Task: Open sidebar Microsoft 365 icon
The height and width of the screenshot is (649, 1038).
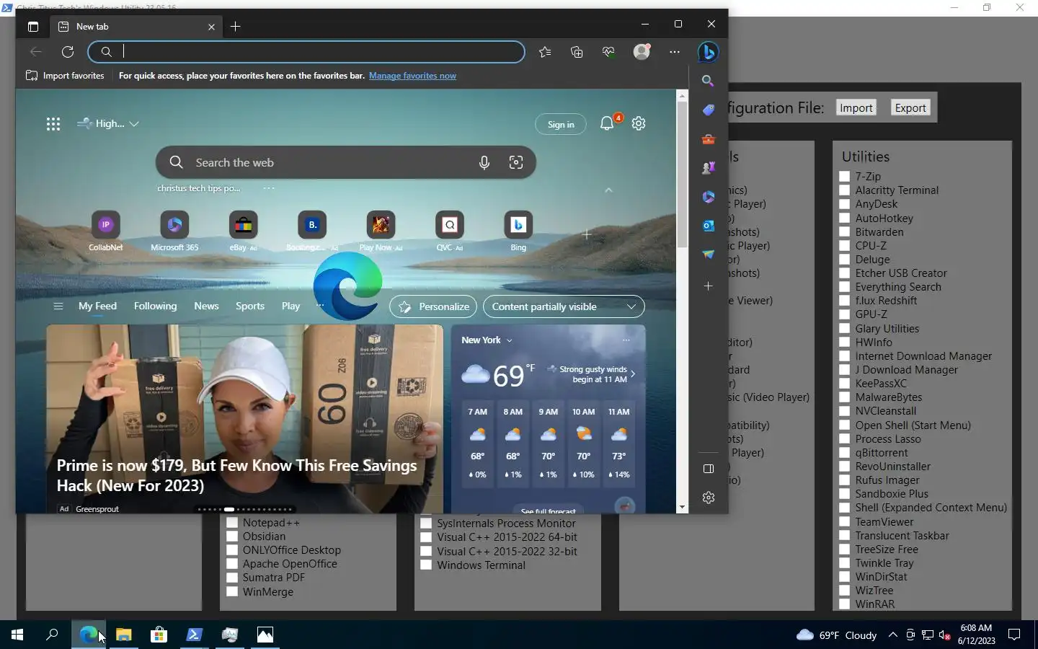Action: (709, 197)
